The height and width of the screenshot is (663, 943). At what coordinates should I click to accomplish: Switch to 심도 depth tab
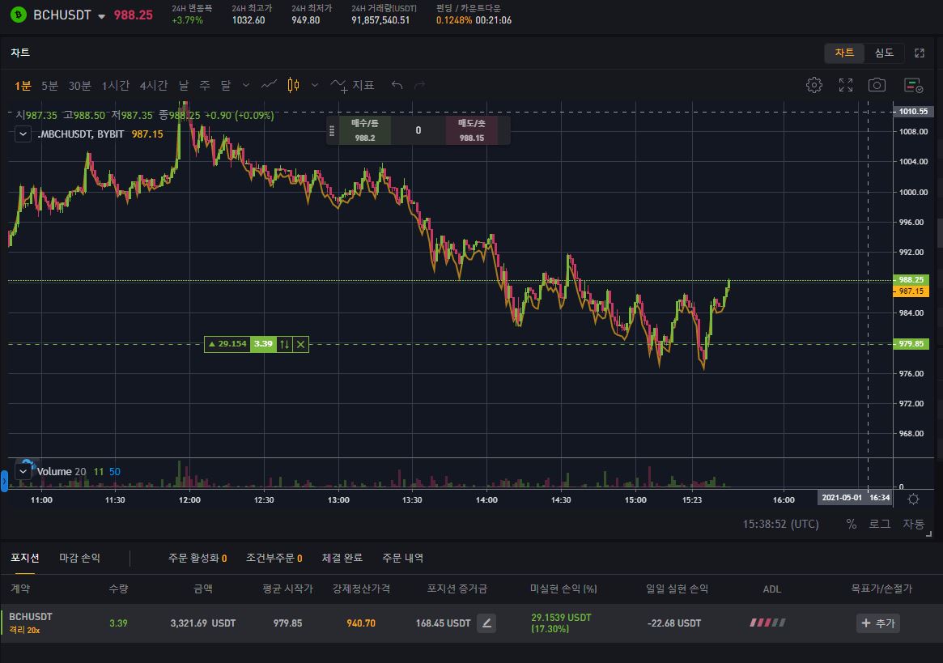point(884,53)
